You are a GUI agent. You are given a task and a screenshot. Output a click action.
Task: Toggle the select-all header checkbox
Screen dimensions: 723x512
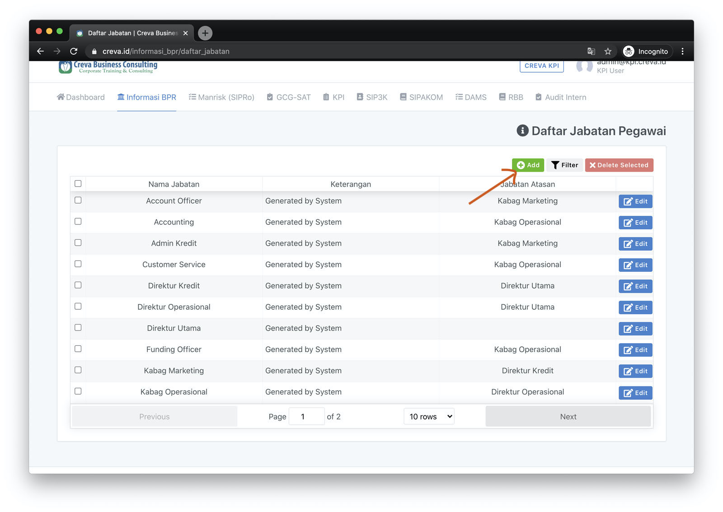pyautogui.click(x=78, y=183)
